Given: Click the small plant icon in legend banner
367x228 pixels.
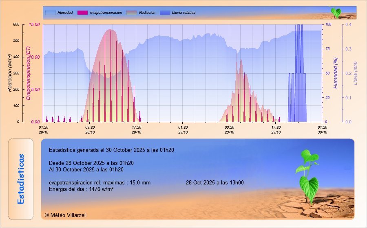Looking at the screenshot, I should [336, 12].
